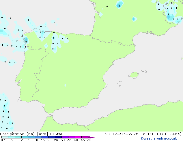The height and width of the screenshot is (141, 183).
Task: Click the small rain diamond in southern Spain
Action: 65,85
